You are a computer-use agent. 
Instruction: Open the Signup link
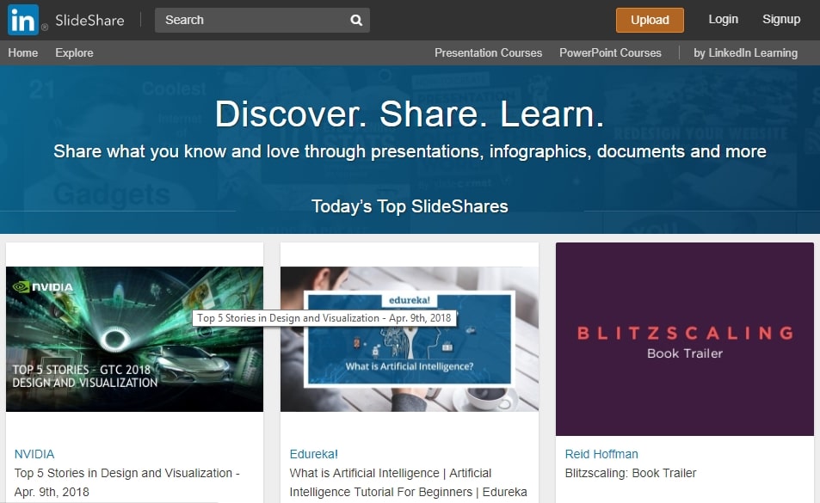coord(781,19)
